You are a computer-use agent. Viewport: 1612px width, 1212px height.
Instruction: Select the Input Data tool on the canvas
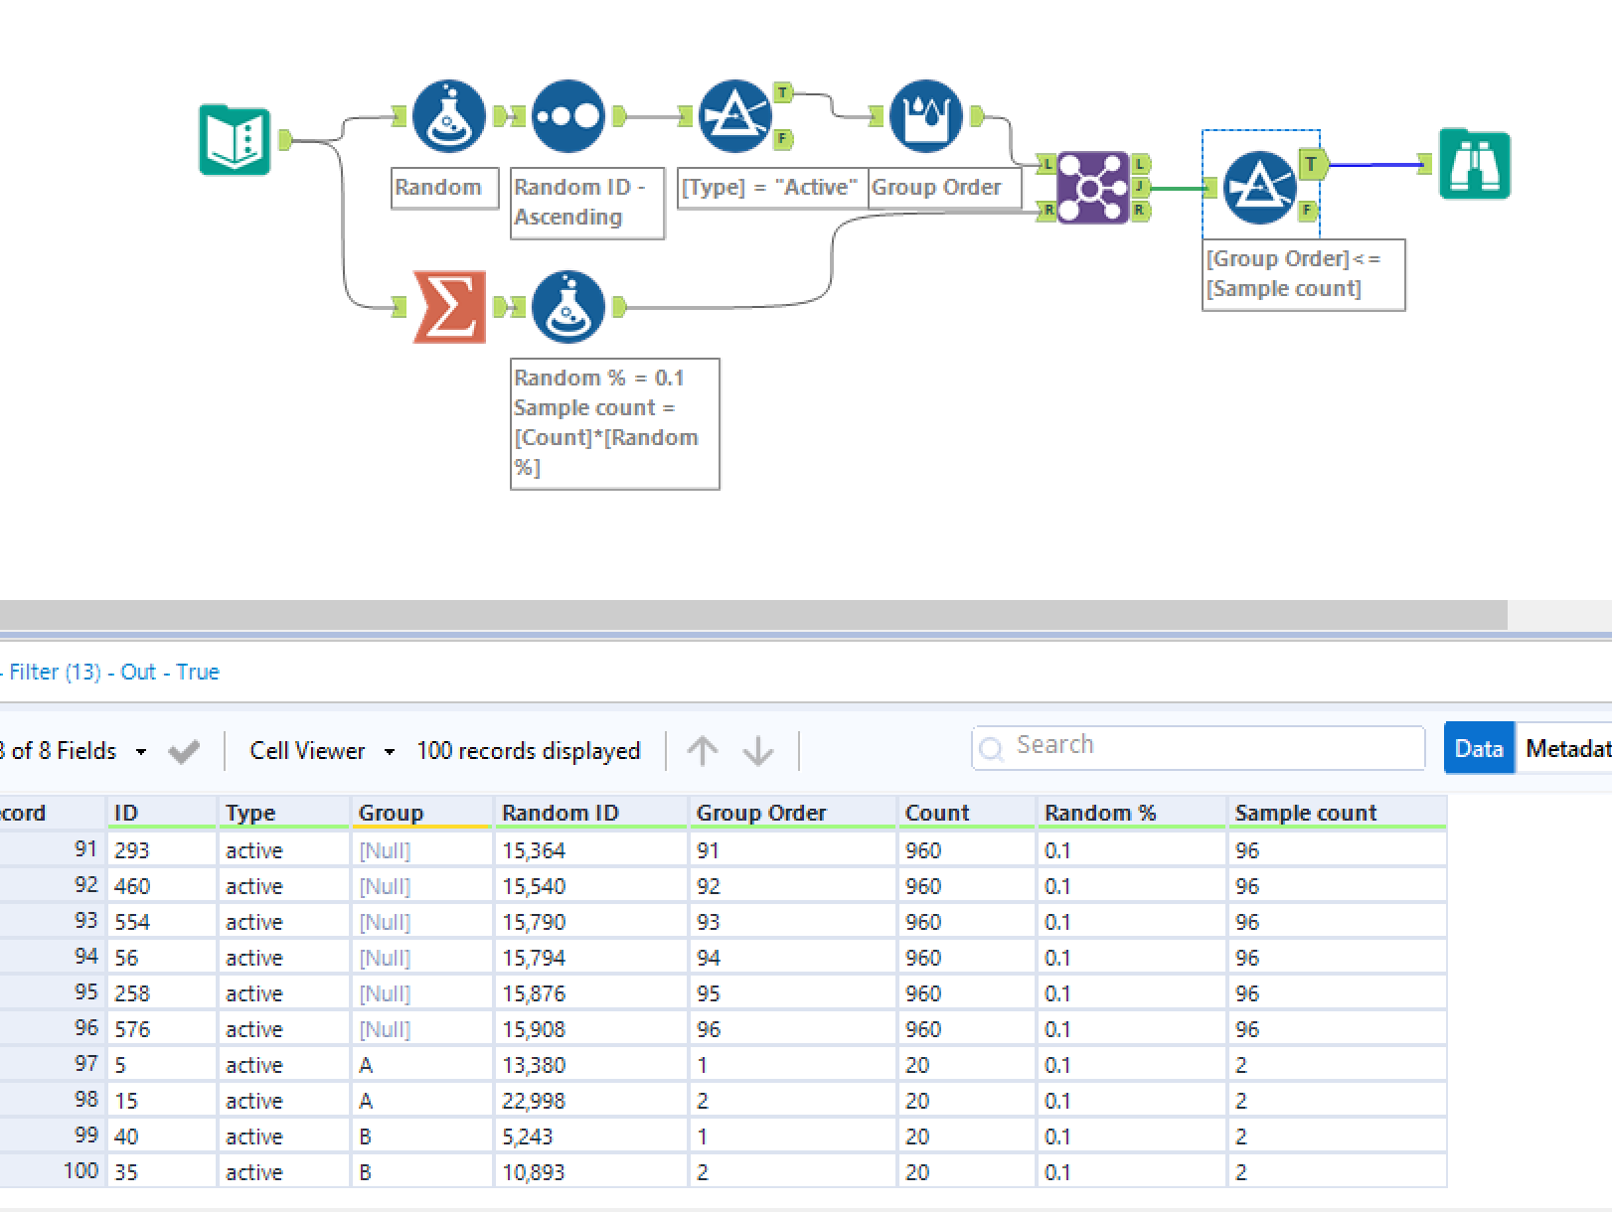236,141
